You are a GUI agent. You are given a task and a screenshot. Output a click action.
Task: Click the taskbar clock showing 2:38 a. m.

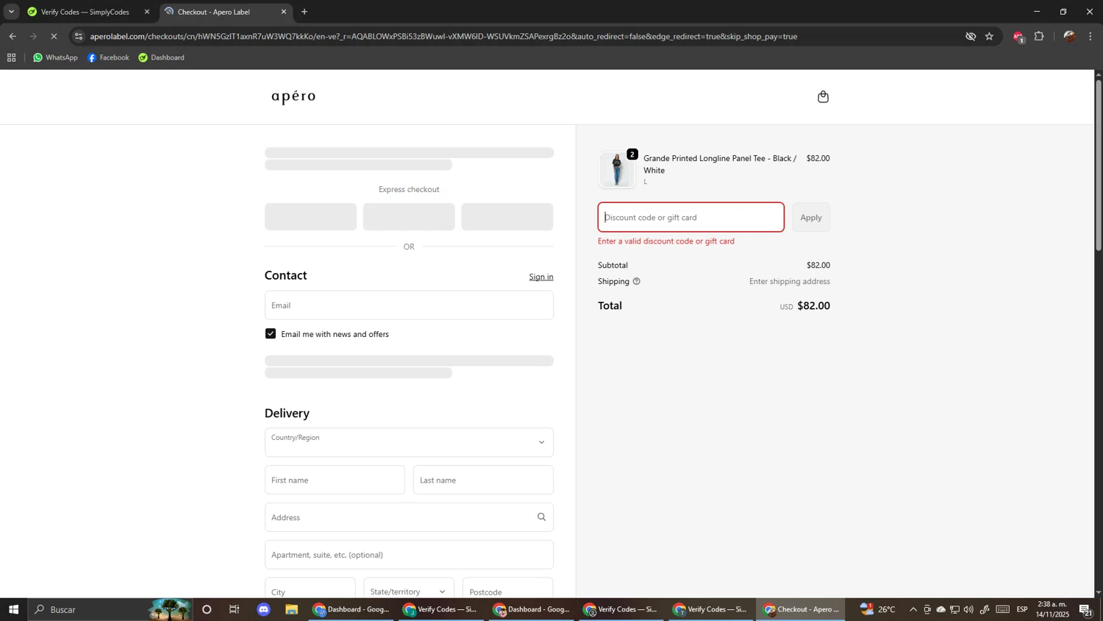click(1052, 609)
